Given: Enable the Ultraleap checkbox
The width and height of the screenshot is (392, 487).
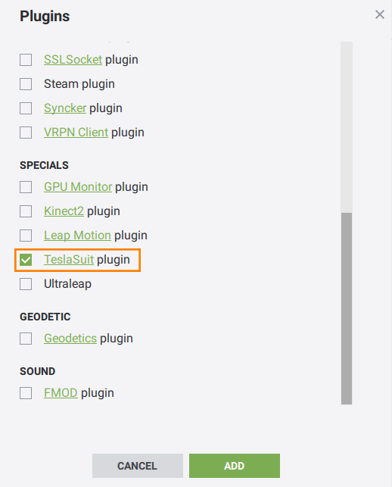Looking at the screenshot, I should [x=26, y=284].
